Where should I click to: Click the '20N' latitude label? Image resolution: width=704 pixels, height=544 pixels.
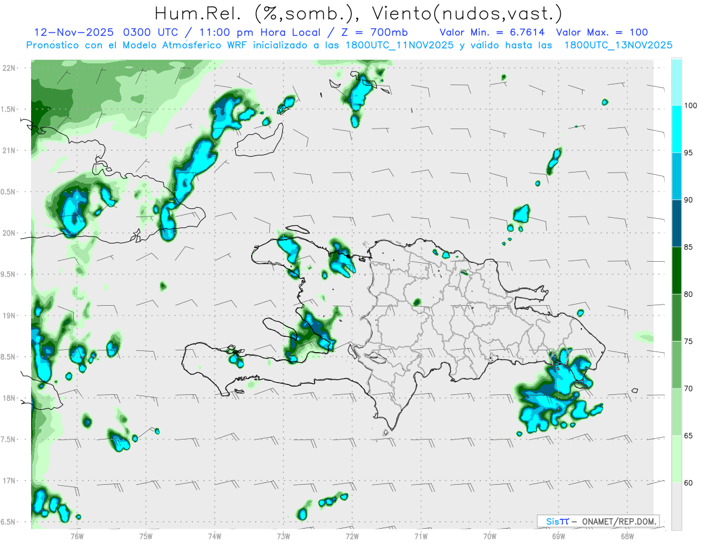[x=10, y=233]
